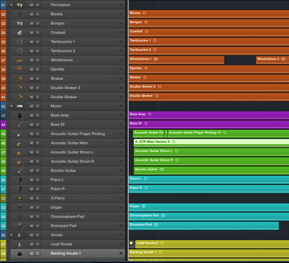Image resolution: width=289 pixels, height=263 pixels.
Task: Click the Bass Amp track icon
Action: (x=20, y=116)
